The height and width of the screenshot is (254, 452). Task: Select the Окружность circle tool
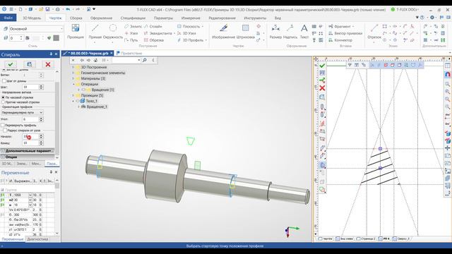pos(113,32)
